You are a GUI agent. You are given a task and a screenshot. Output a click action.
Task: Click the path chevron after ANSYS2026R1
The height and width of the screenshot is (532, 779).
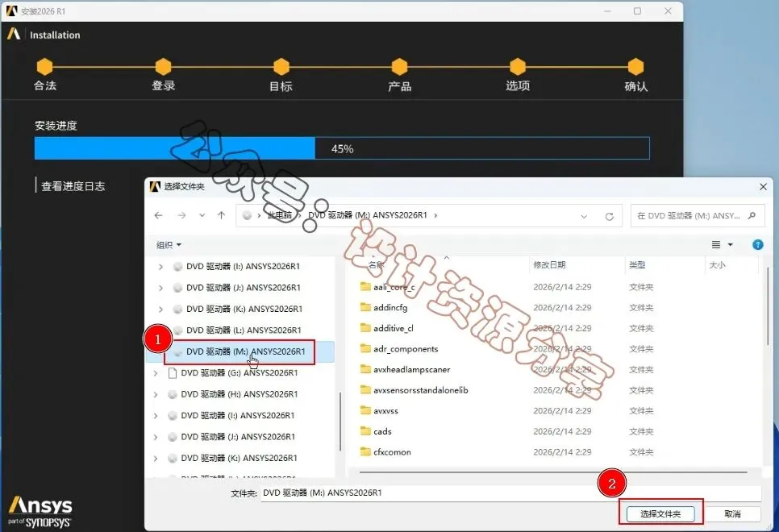(x=435, y=215)
